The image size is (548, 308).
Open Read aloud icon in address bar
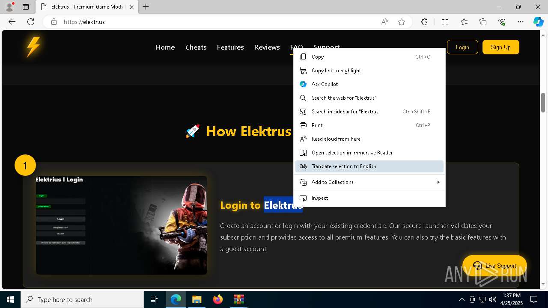(x=384, y=22)
